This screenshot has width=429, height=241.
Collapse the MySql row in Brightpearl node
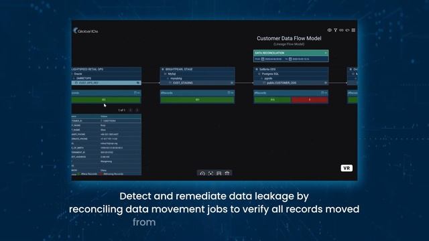pos(166,74)
